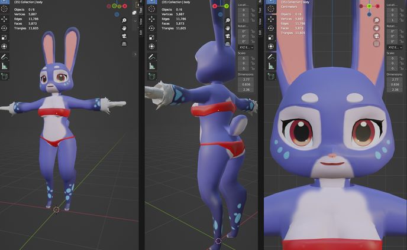Open the Edit tab in left viewport
This screenshot has width=407, height=250.
point(141,32)
